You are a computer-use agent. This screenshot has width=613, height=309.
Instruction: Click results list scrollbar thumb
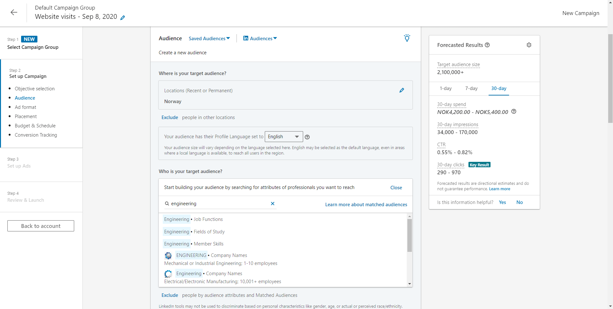[410, 235]
